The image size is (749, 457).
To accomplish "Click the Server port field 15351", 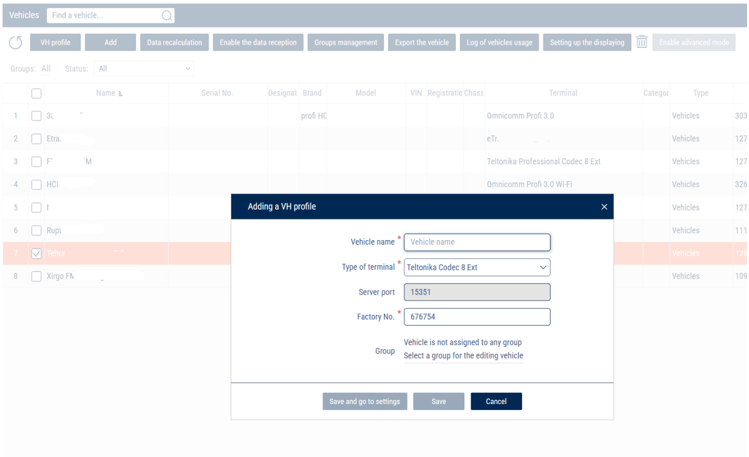I will tap(477, 292).
